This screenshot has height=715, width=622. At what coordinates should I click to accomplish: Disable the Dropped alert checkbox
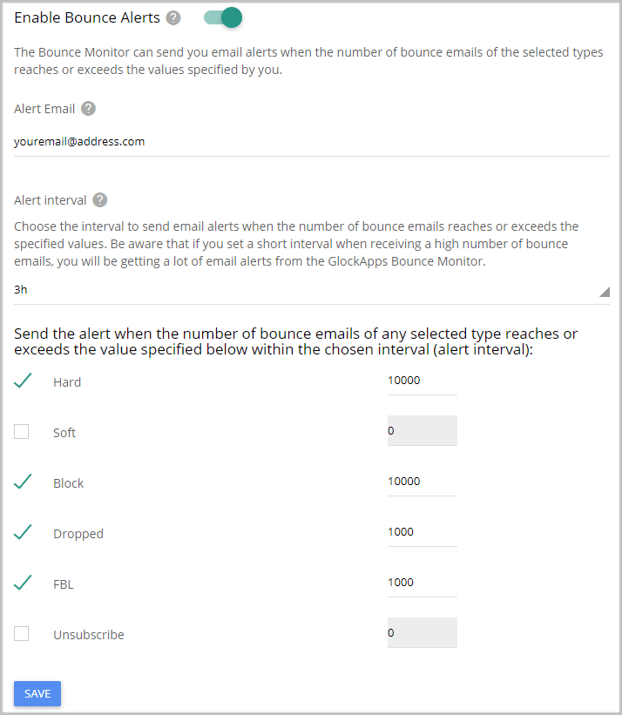21,532
